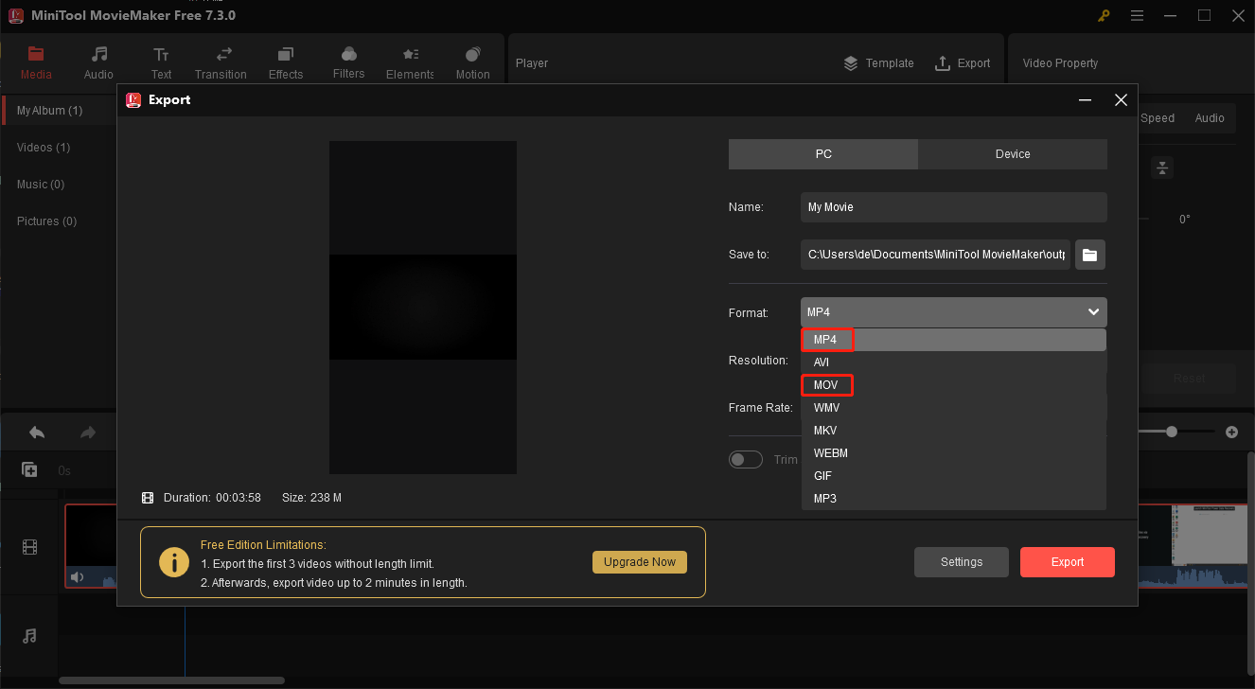The width and height of the screenshot is (1255, 689).
Task: Click the zoom in plus on the timeline
Action: (x=1231, y=432)
